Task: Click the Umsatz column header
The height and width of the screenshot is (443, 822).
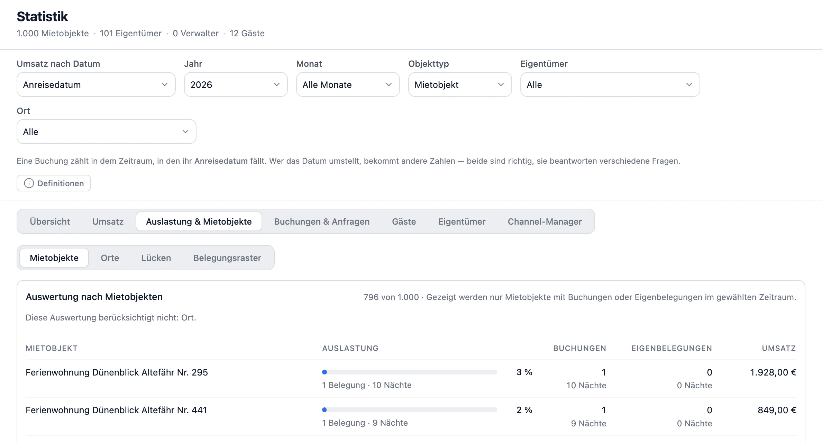Action: 779,348
